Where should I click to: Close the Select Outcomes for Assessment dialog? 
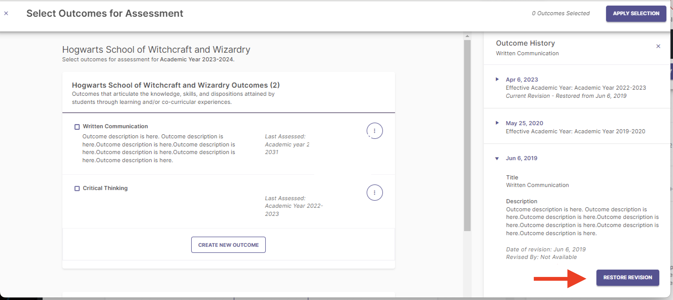6,13
